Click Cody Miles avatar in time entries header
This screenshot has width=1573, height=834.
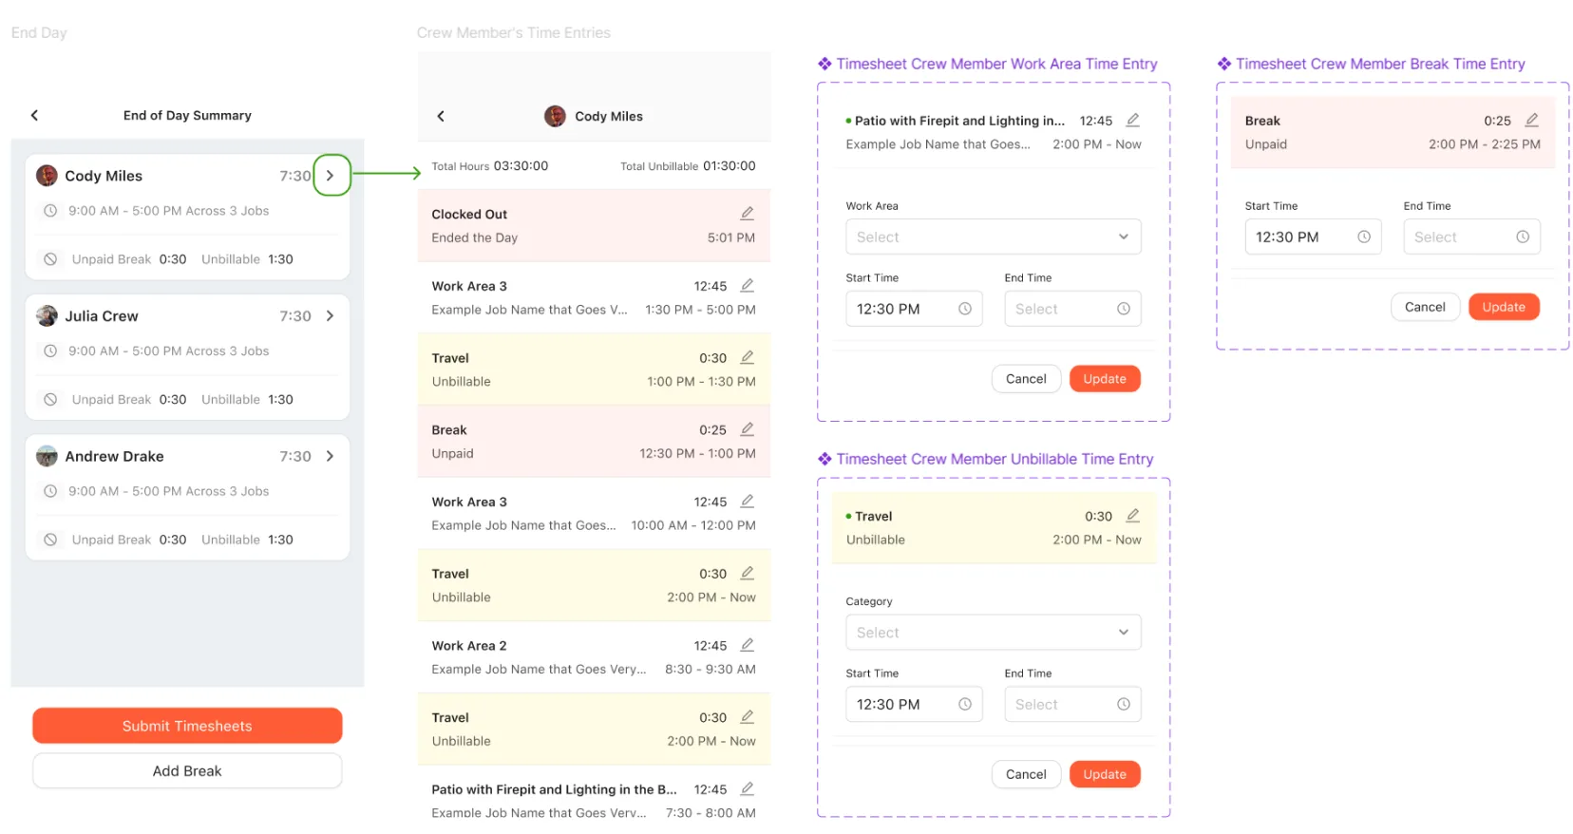[x=555, y=116]
